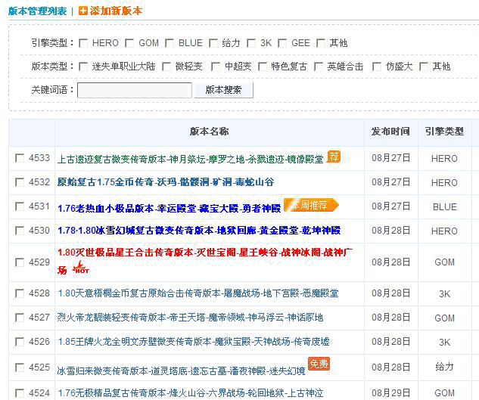Click the HOT flame icon on row 4529
Viewport: 479px width, 400px height.
point(81,268)
